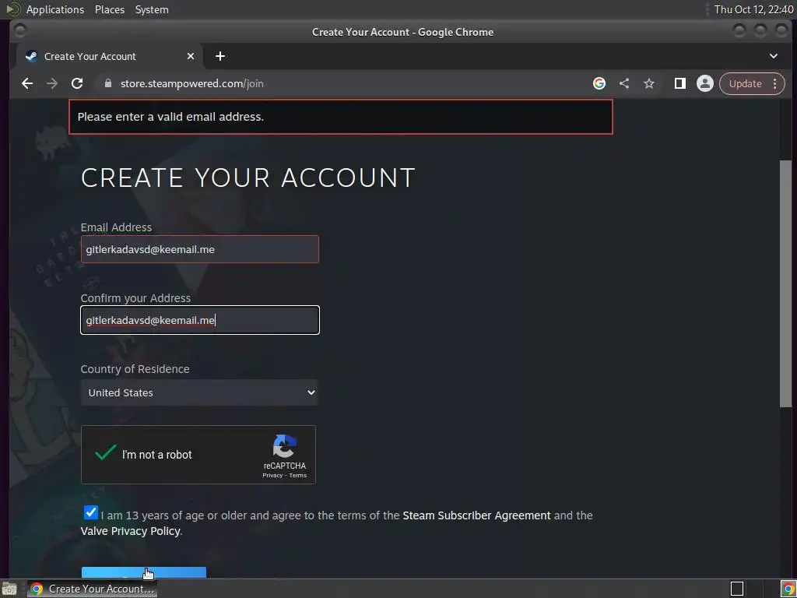Click the workspace switcher square
797x598 pixels.
(737, 589)
